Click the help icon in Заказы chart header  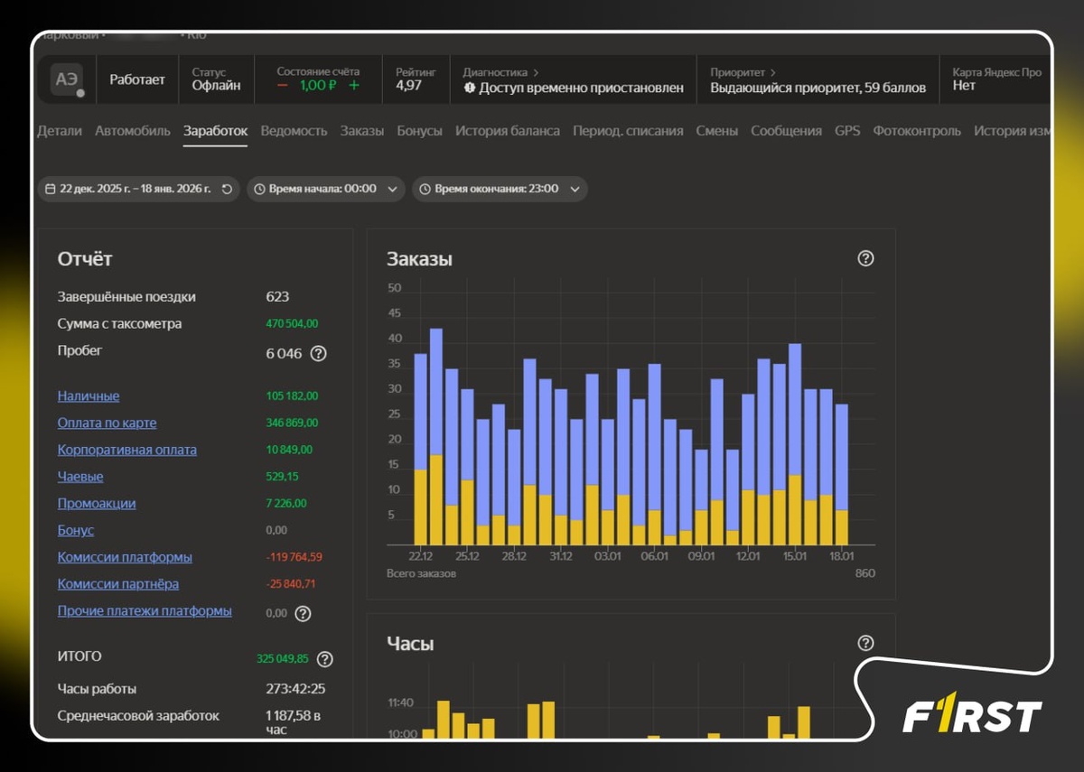point(865,258)
